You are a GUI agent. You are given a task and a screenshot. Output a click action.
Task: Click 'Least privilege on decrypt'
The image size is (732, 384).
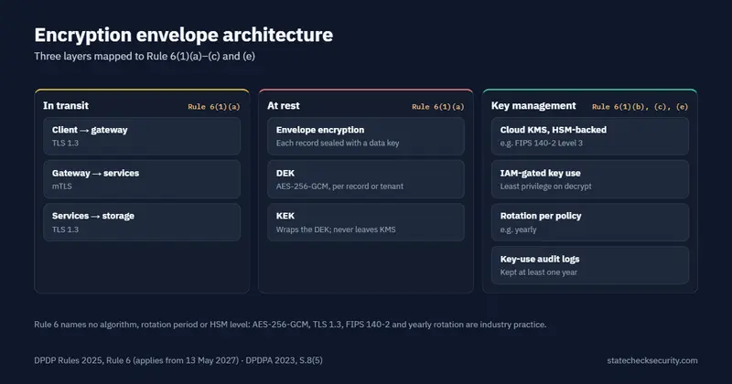[x=545, y=187]
